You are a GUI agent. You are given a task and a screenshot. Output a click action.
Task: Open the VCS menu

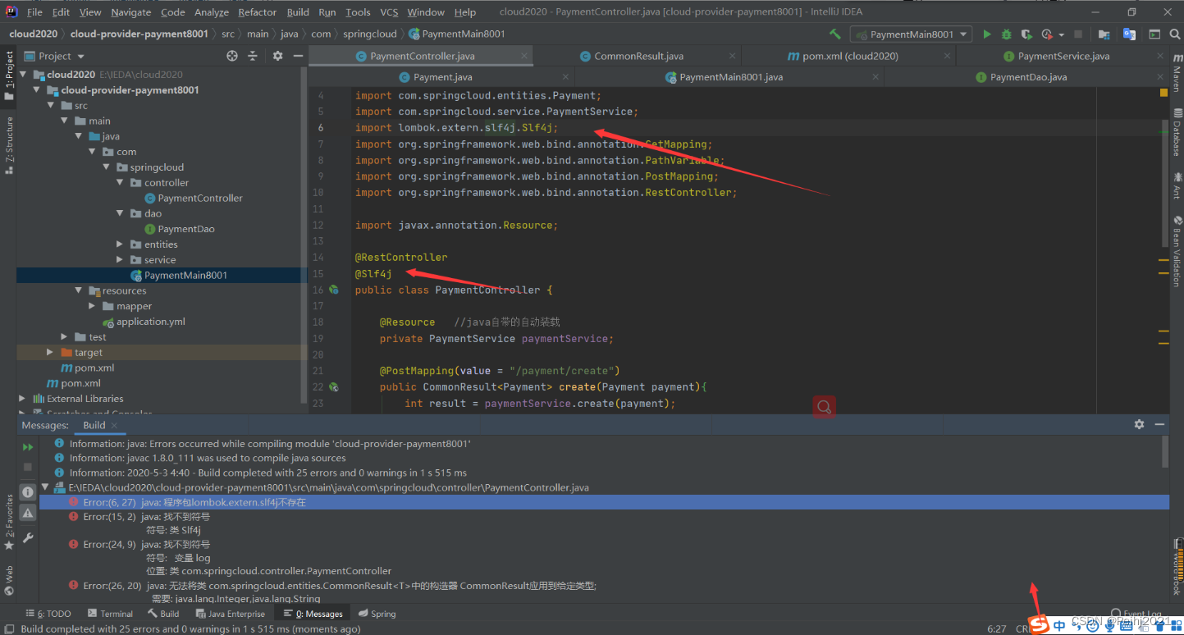click(x=389, y=12)
